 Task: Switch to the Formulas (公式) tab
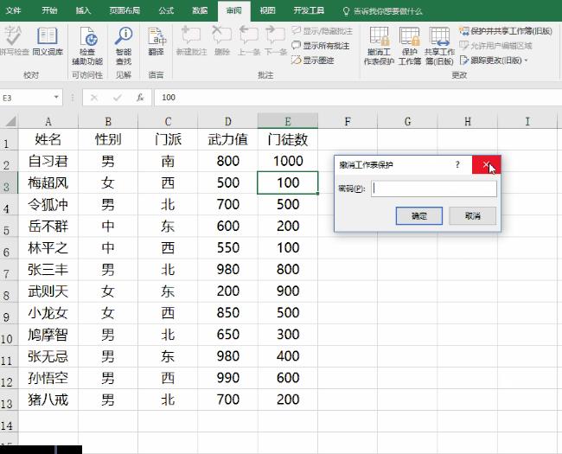(x=166, y=10)
